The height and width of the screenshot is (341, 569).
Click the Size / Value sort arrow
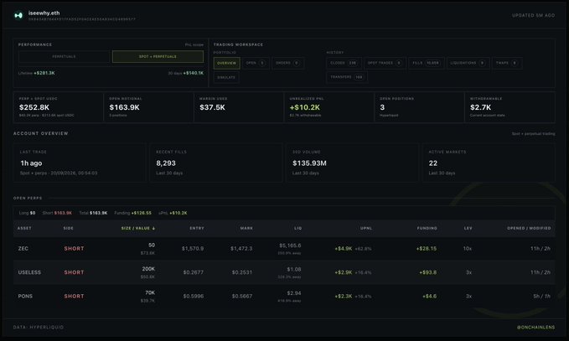[x=153, y=228]
